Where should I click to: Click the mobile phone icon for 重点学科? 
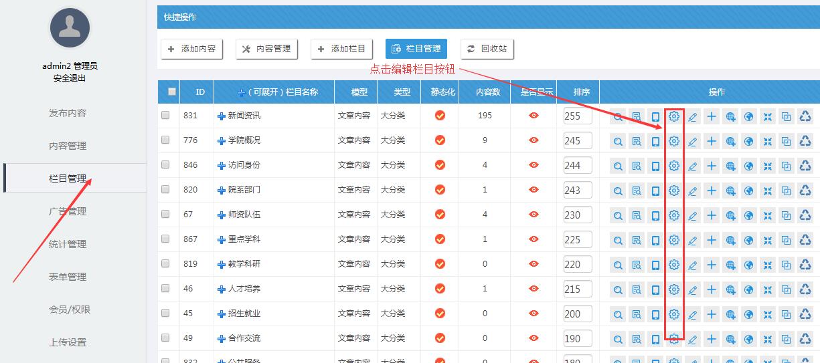655,240
